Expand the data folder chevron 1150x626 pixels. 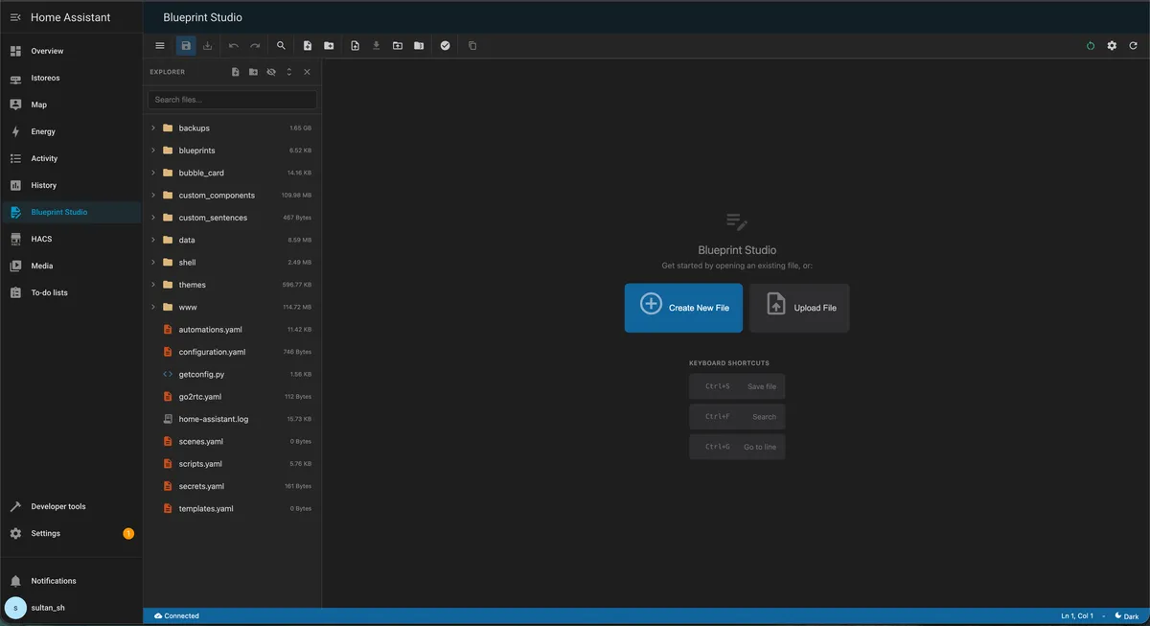point(153,240)
